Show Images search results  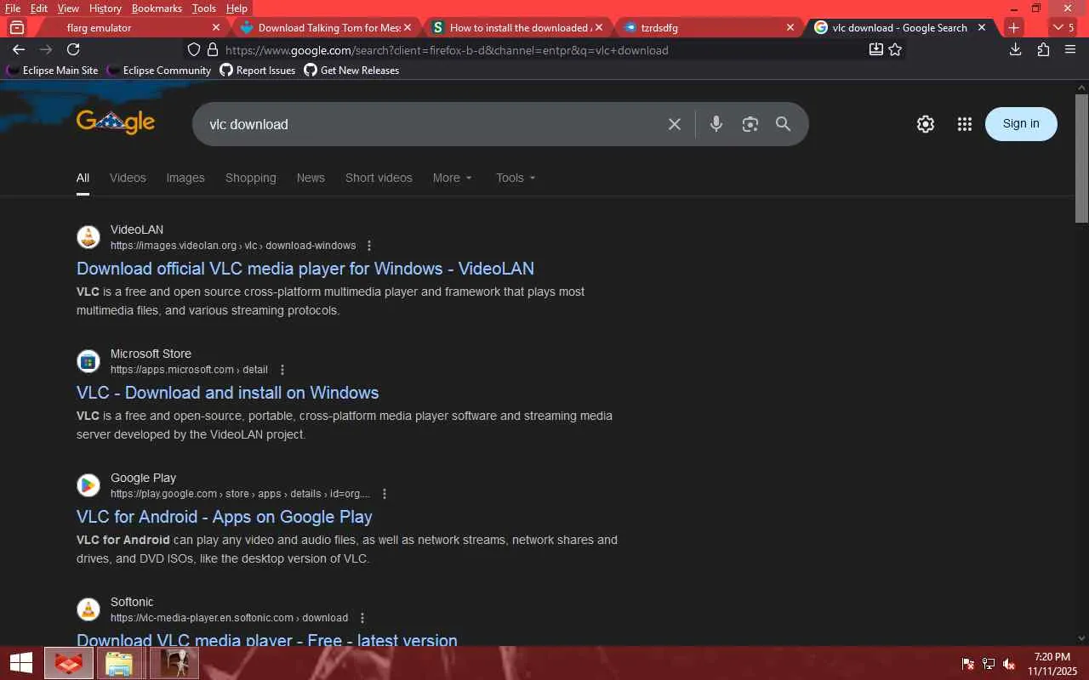click(x=185, y=178)
